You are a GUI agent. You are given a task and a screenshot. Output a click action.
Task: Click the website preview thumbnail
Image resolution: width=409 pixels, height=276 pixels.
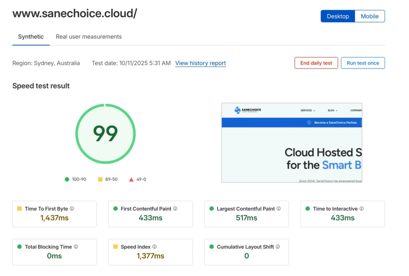click(292, 143)
